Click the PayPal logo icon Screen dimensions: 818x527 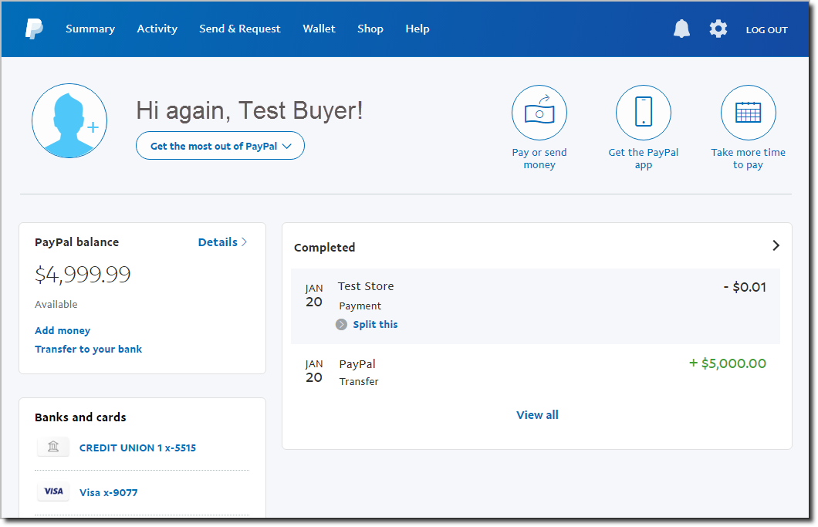point(33,29)
